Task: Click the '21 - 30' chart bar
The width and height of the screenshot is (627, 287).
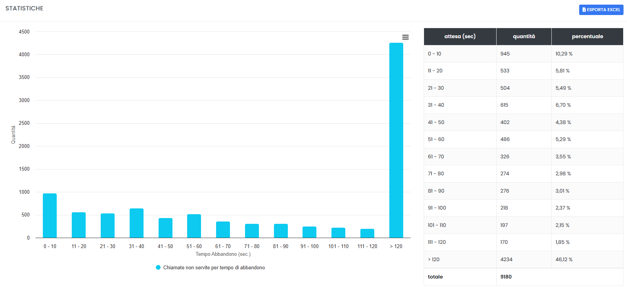Action: [108, 226]
